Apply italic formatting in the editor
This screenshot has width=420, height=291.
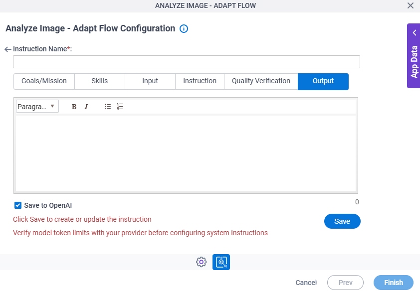pyautogui.click(x=86, y=107)
